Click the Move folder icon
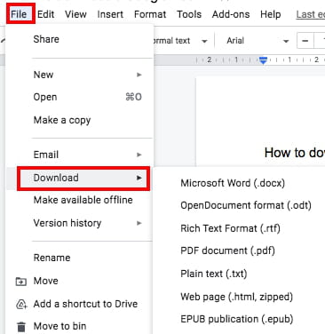This screenshot has width=325, height=334. coord(20,282)
